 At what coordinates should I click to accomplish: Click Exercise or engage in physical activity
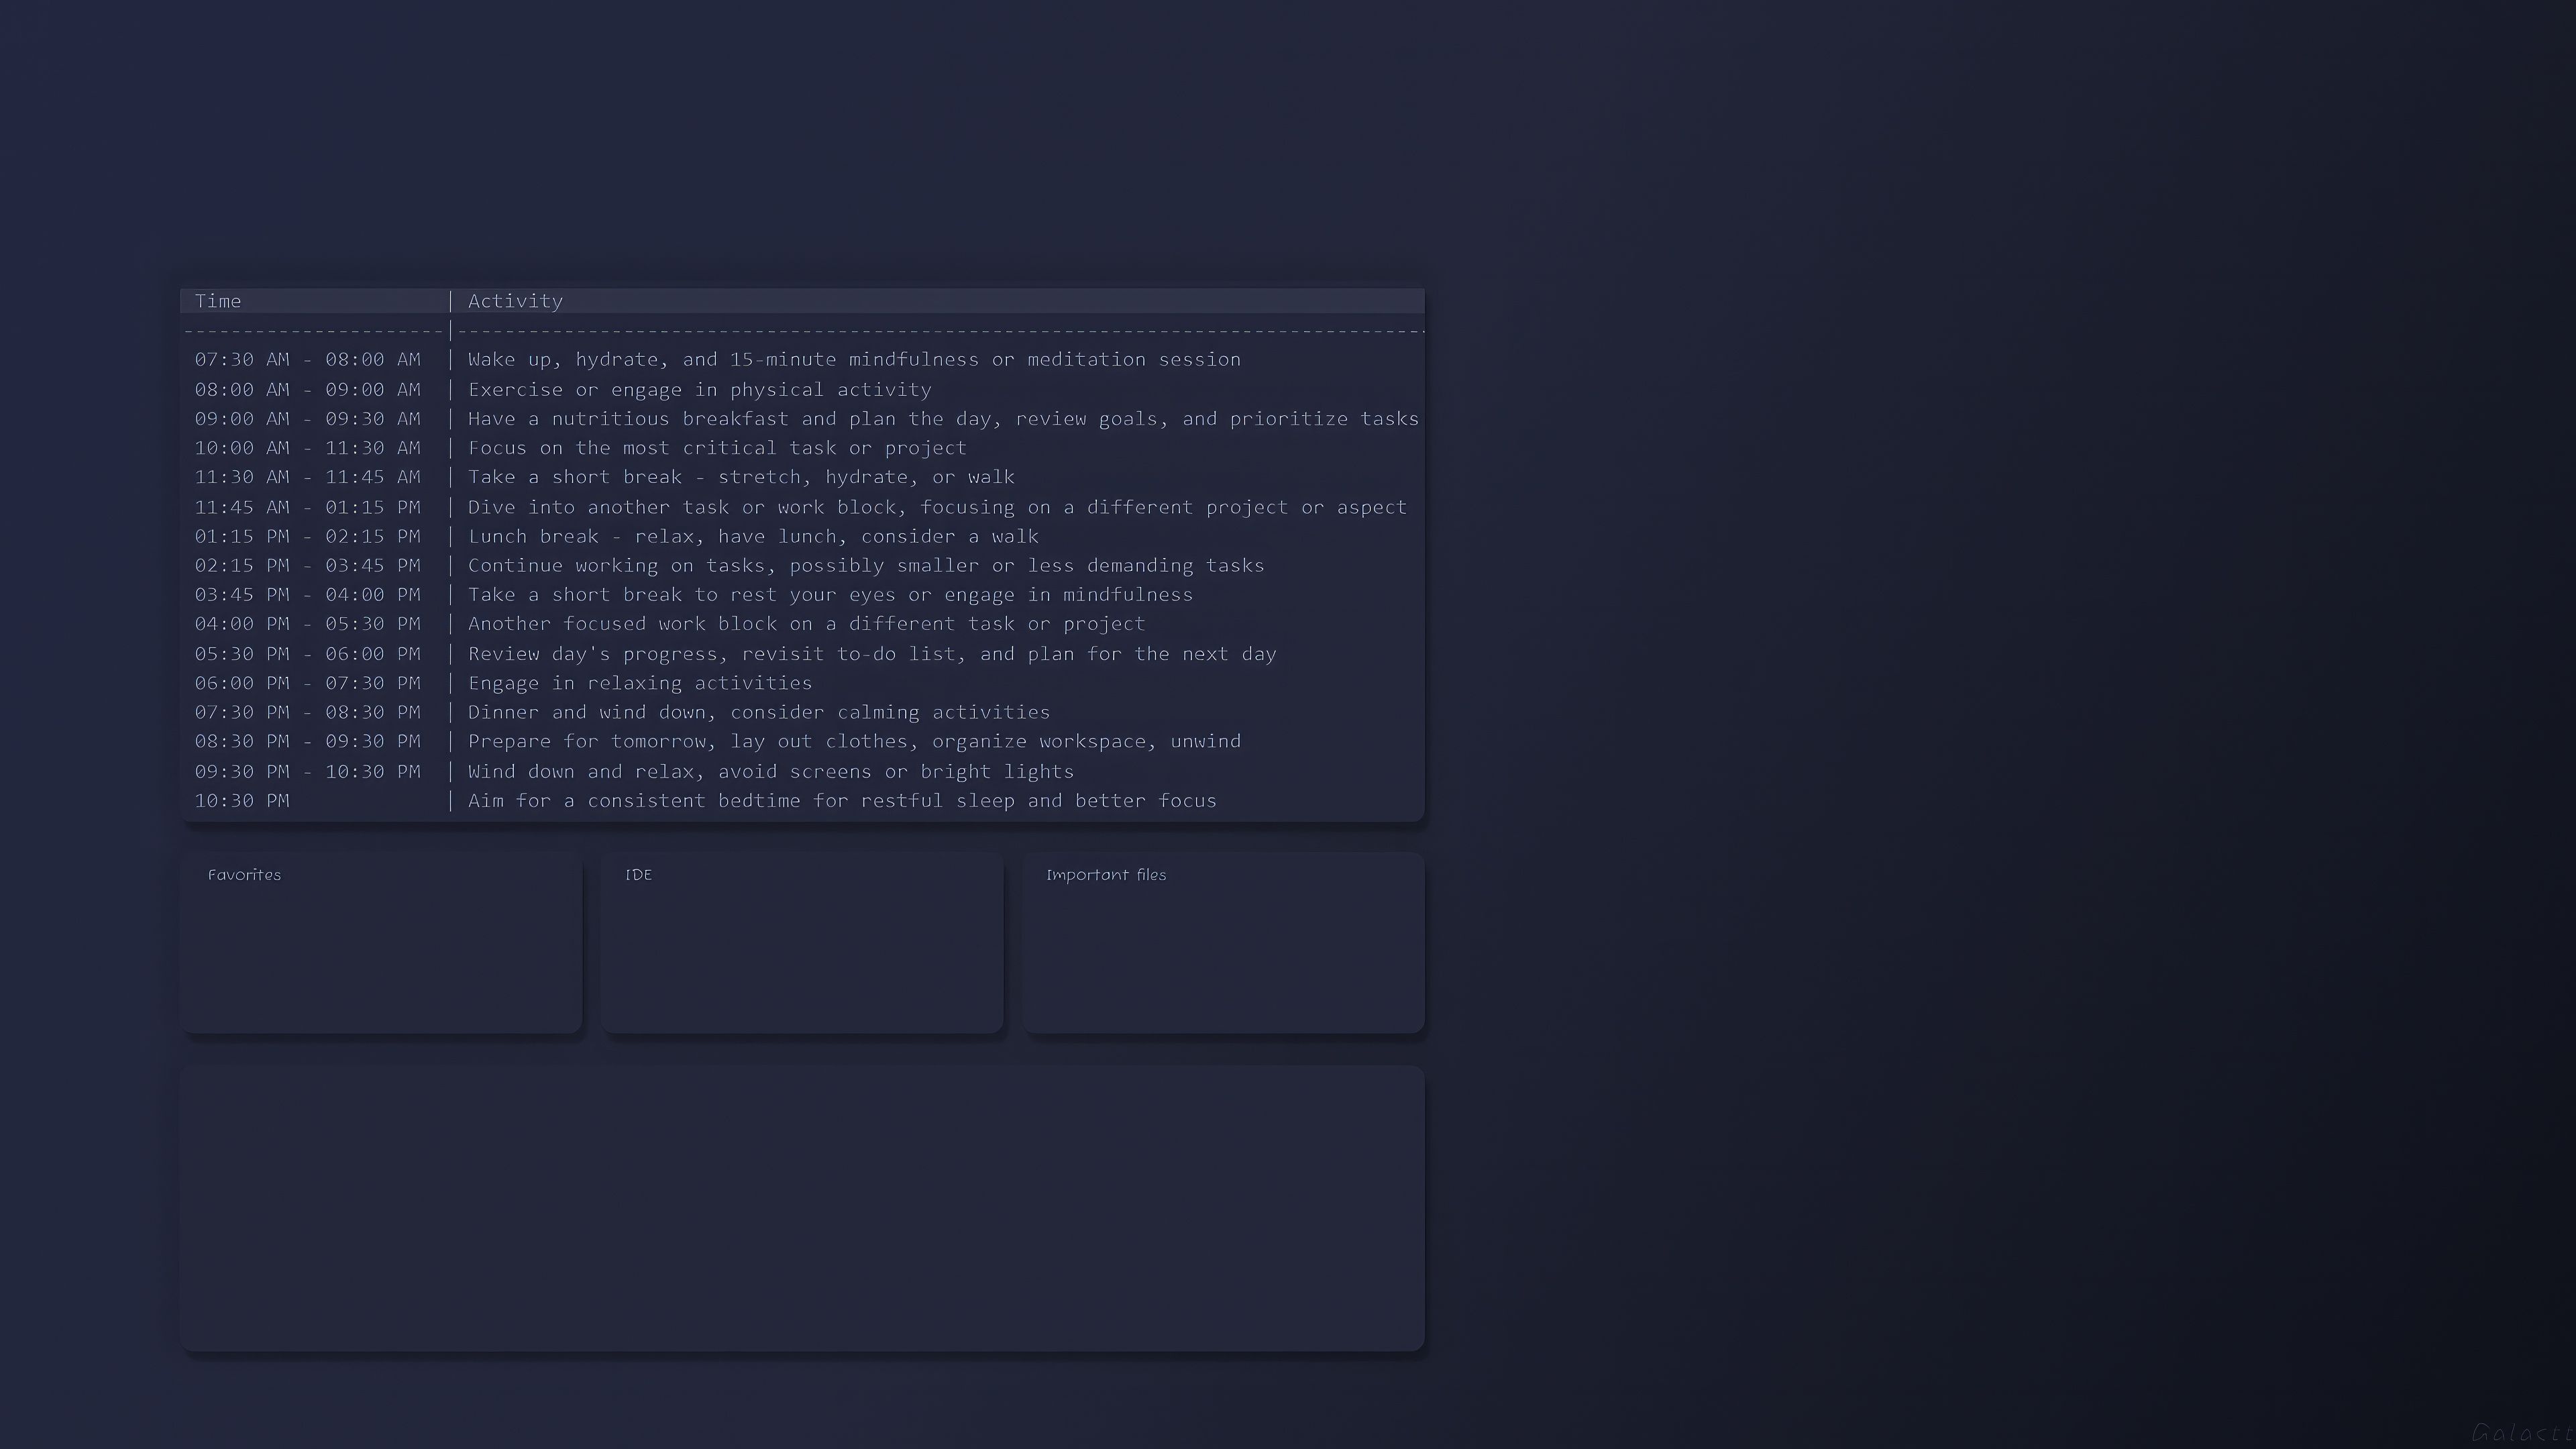click(699, 389)
